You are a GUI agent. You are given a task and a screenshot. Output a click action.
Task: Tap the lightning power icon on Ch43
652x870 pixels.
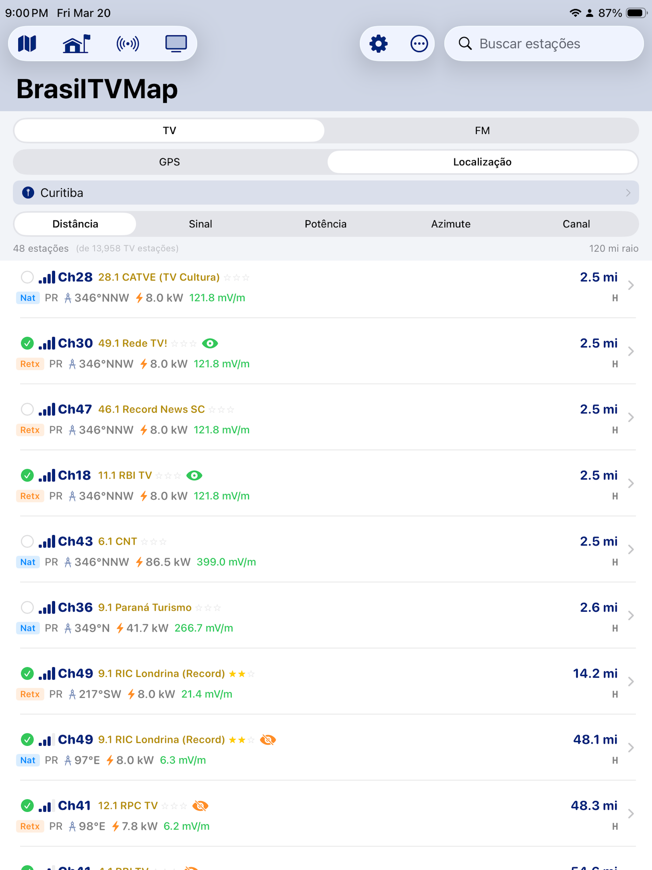click(x=139, y=562)
